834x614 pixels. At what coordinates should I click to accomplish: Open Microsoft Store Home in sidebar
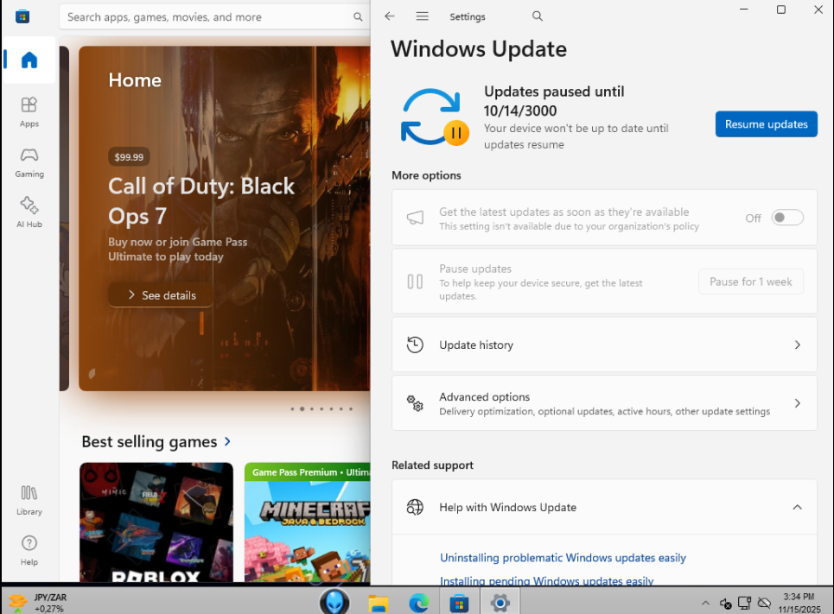click(x=29, y=60)
